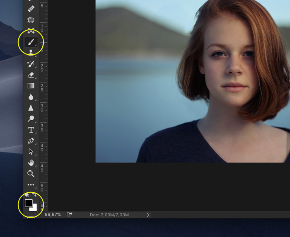Select the Dodge tool
The image size is (290, 237).
point(31,118)
